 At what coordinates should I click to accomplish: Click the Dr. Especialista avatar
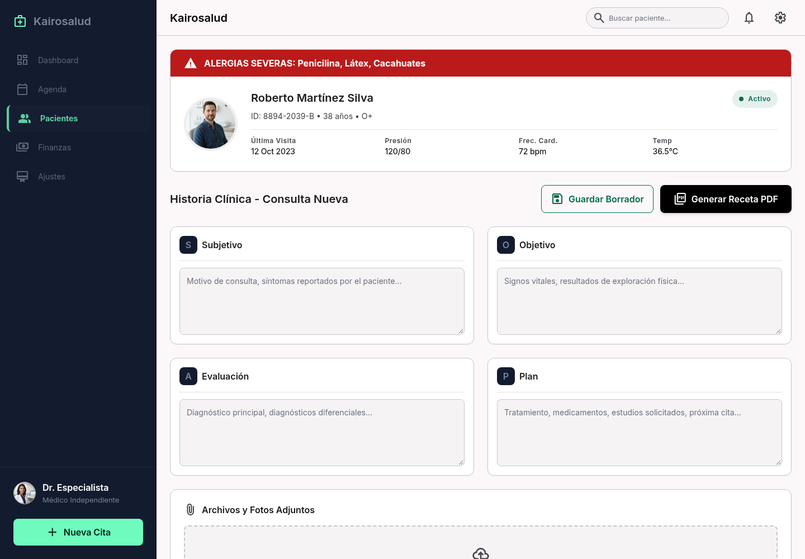point(25,493)
